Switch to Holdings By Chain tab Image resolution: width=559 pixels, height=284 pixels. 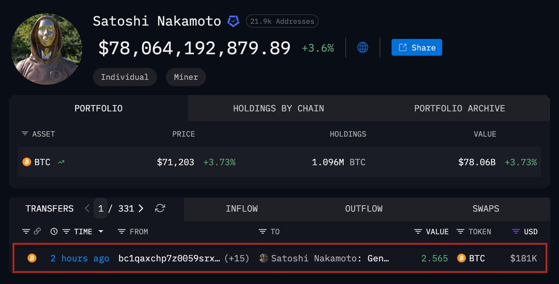click(x=279, y=108)
